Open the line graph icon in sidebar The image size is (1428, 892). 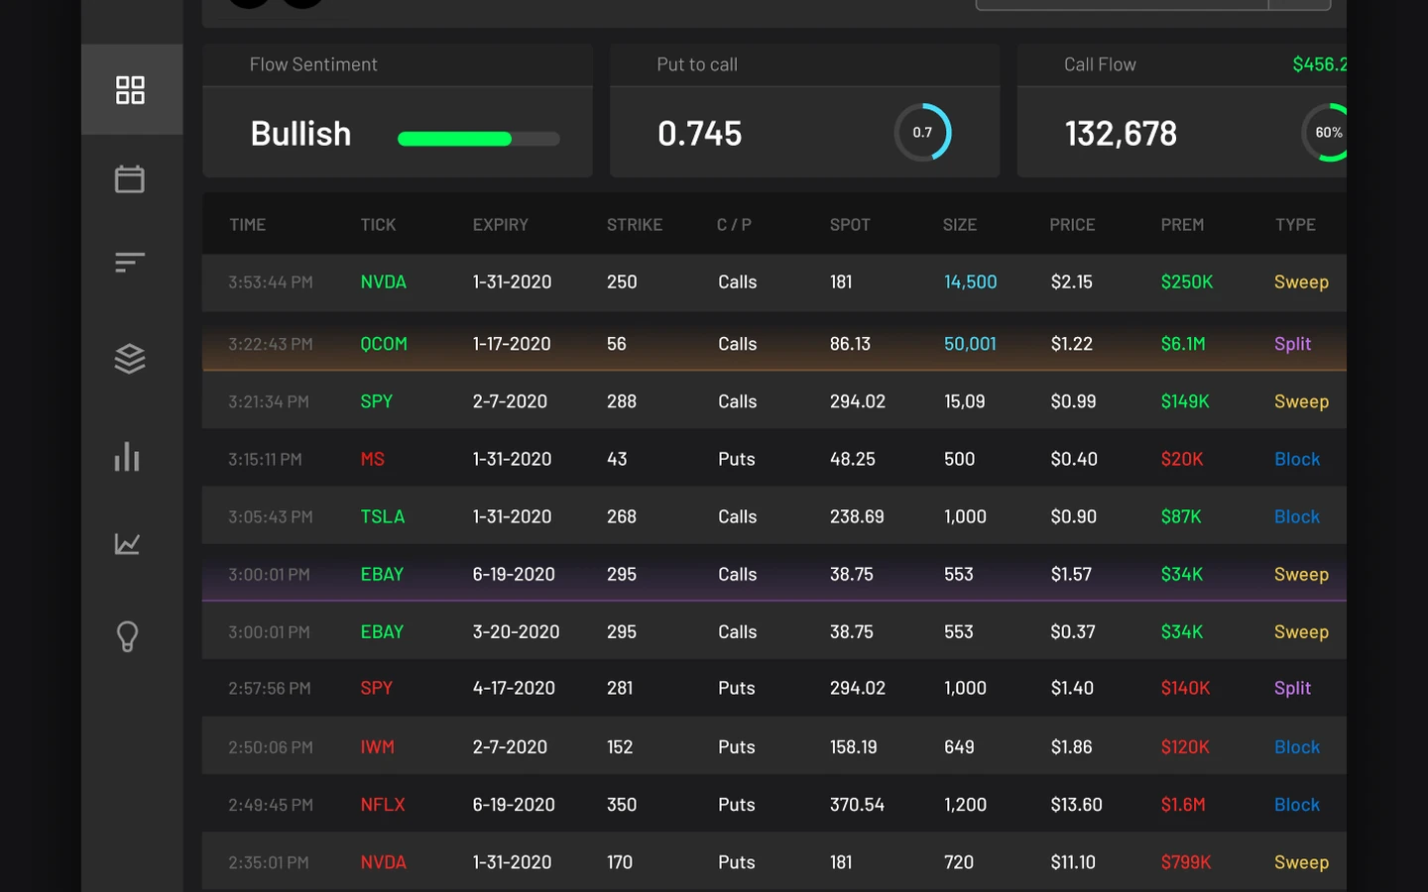(x=128, y=543)
